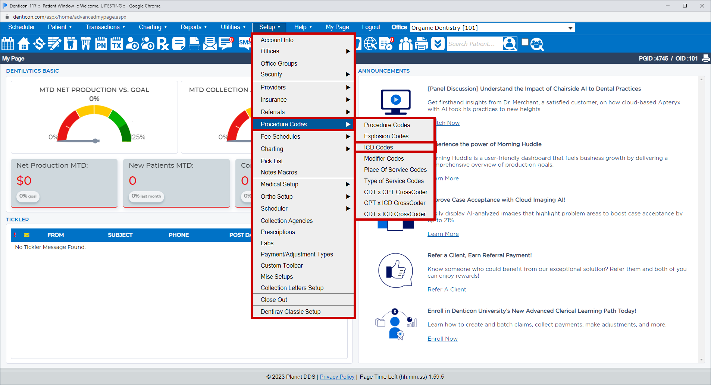711x385 pixels.
Task: Expand the Providers submenu arrow
Action: (348, 87)
